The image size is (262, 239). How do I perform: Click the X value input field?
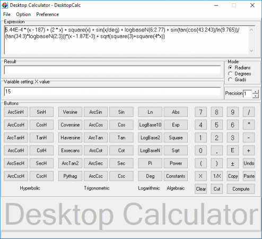112,91
